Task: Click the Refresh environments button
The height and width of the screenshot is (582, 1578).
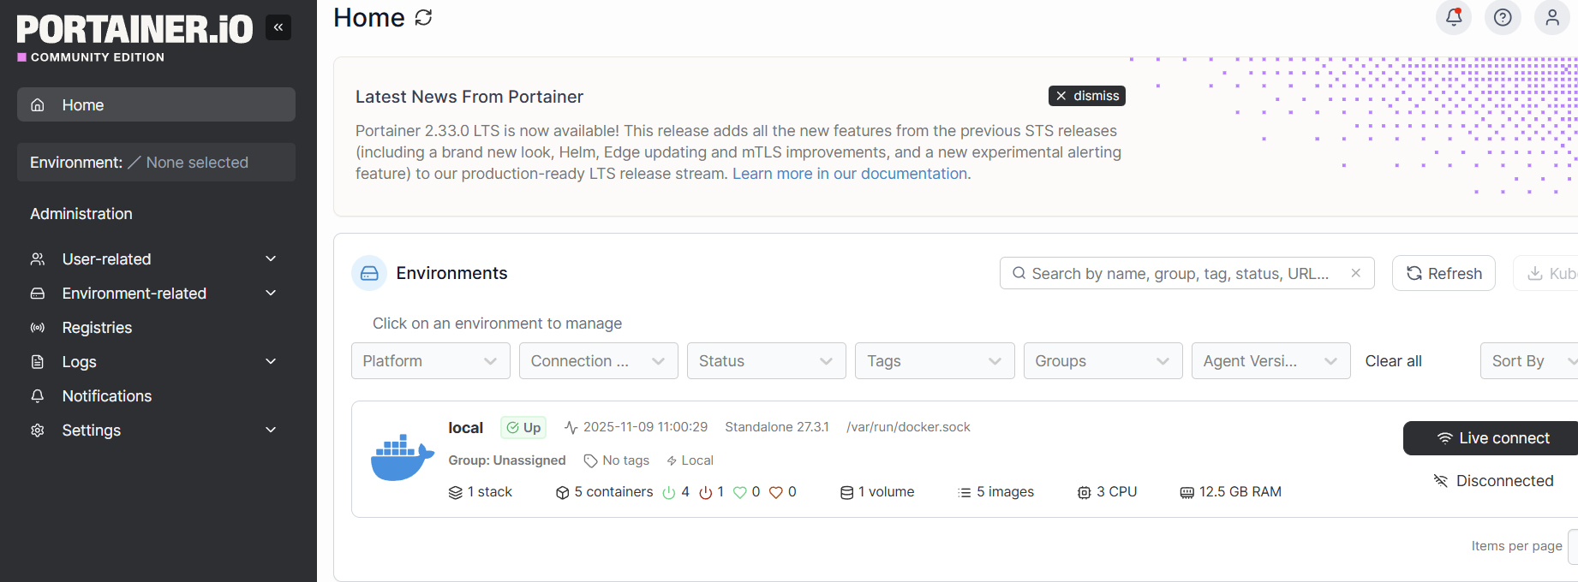Action: point(1444,273)
